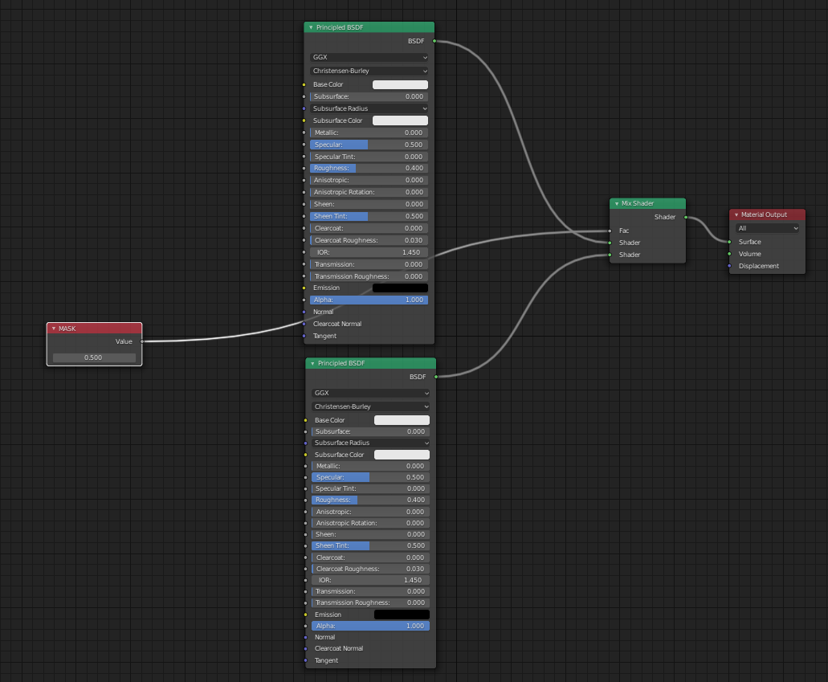Screen dimensions: 828x682
Task: Click the MASK node value field 0.500
Action: [x=94, y=357]
